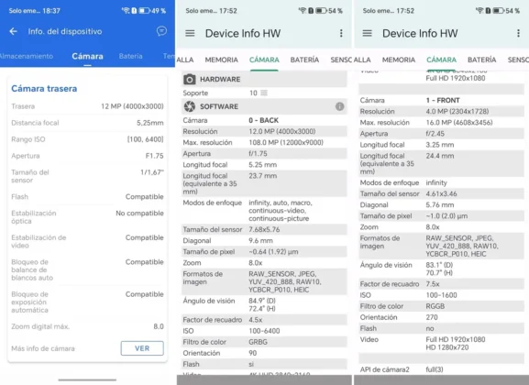This screenshot has width=529, height=385.
Task: Open the chat feedback icon in blue header
Action: pyautogui.click(x=161, y=31)
